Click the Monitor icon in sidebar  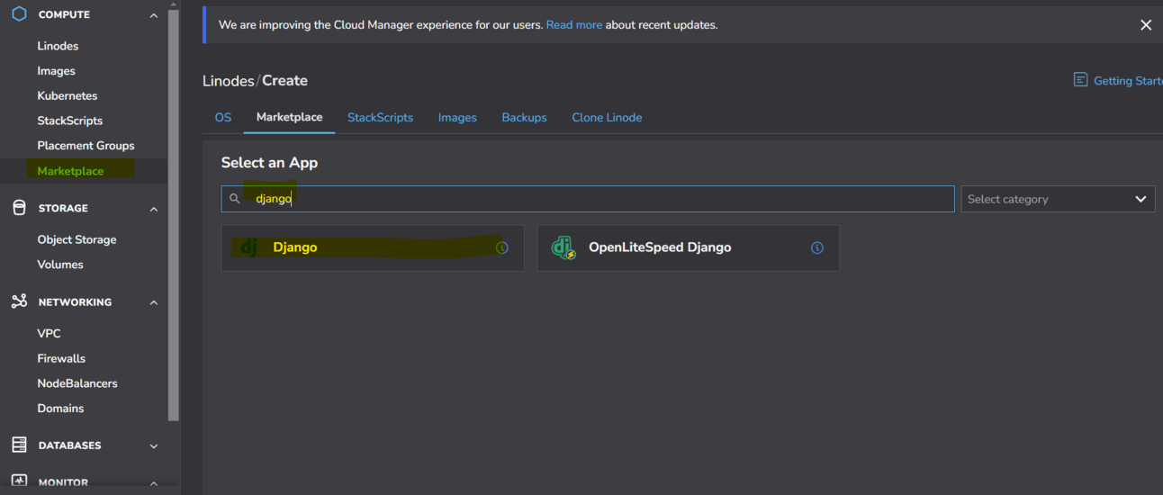19,482
